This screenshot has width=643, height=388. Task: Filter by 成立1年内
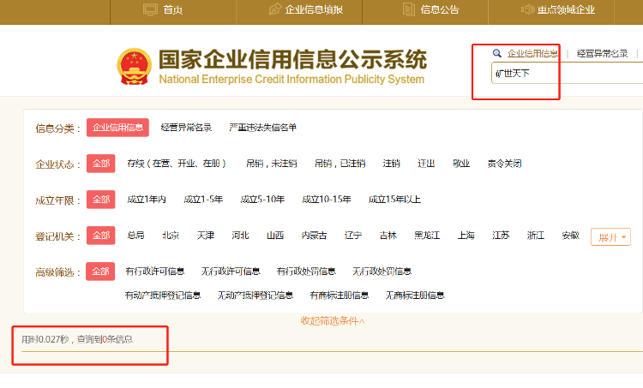click(x=147, y=200)
